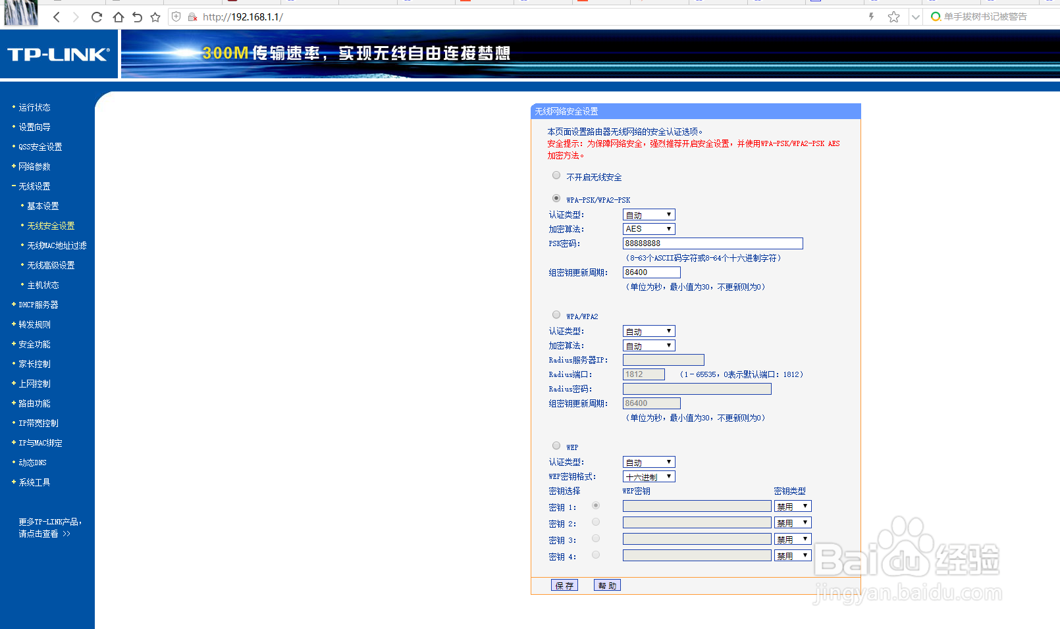The height and width of the screenshot is (629, 1060).
Task: Open WPA/WPA2 加密算法 dropdown
Action: pyautogui.click(x=649, y=345)
